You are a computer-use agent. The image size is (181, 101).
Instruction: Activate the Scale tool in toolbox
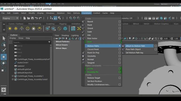tap(3, 69)
